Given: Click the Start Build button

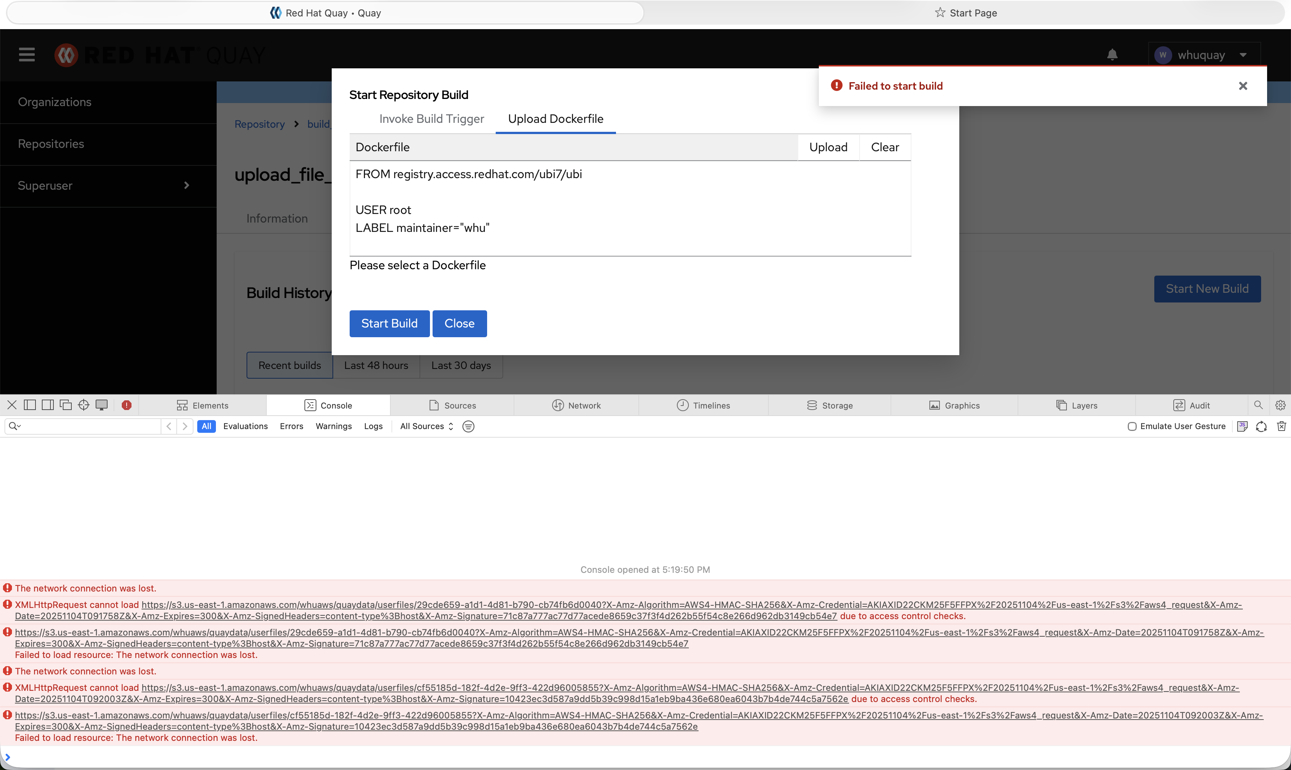Looking at the screenshot, I should coord(389,323).
